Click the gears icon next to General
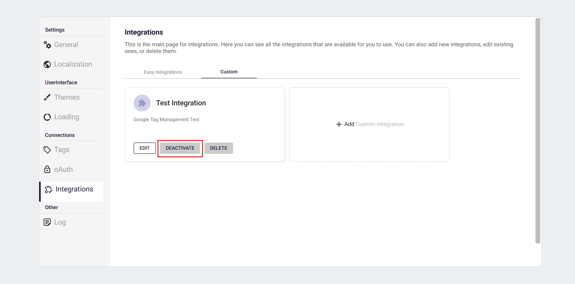575x284 pixels. click(x=47, y=45)
